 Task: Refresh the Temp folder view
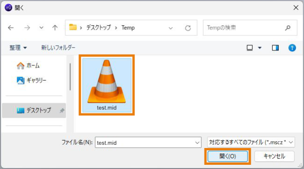[188, 28]
